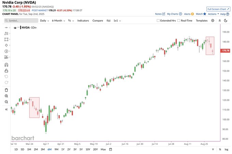This screenshot has width=232, height=154.
Task: Select the 2Y range
Action: 69,150
